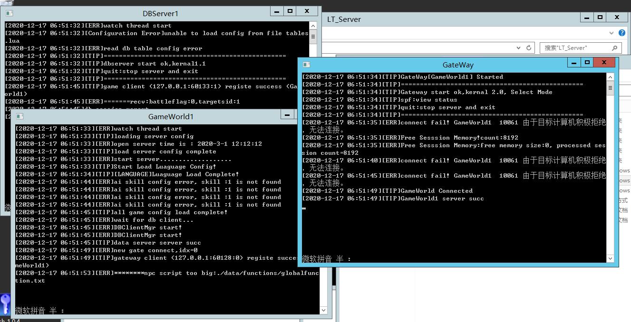Minimize the GameWorld1 console window

(x=287, y=114)
